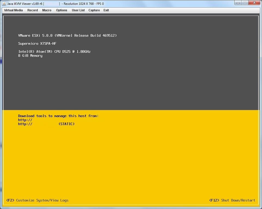Click the Java icon in title bar
Viewport: 262px width, 209px height.
(x=4, y=4)
